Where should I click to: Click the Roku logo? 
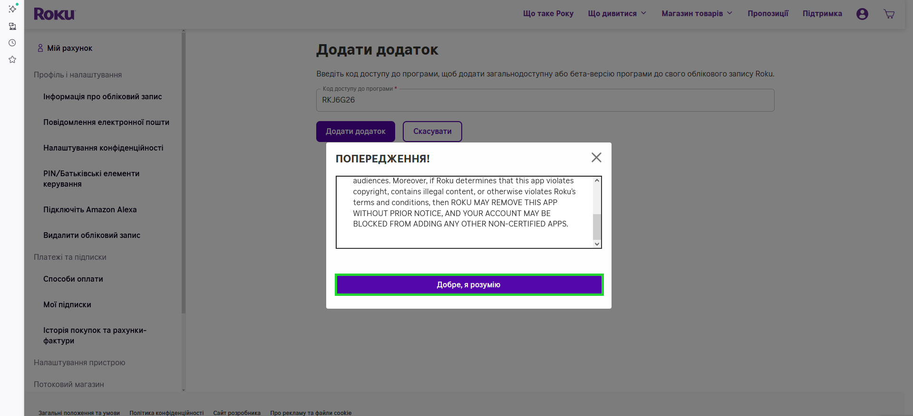click(54, 14)
